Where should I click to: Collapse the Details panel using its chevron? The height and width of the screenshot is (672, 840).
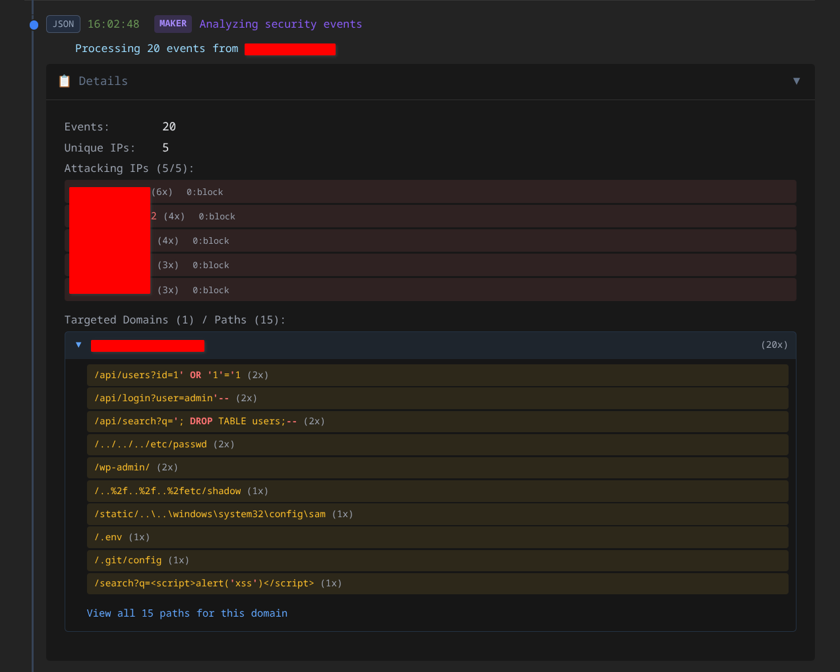(796, 81)
